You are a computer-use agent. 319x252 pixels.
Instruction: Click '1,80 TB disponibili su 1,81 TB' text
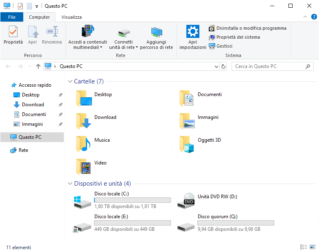click(x=125, y=206)
